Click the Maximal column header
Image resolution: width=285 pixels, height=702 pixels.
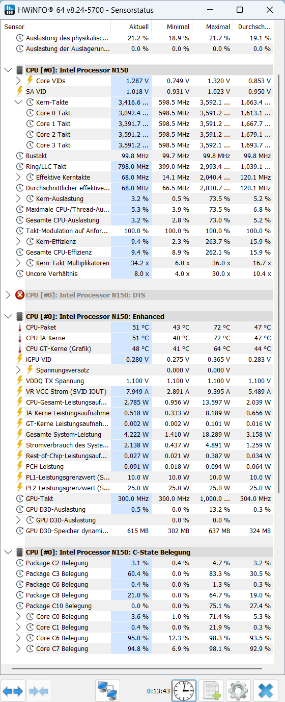pos(212,27)
